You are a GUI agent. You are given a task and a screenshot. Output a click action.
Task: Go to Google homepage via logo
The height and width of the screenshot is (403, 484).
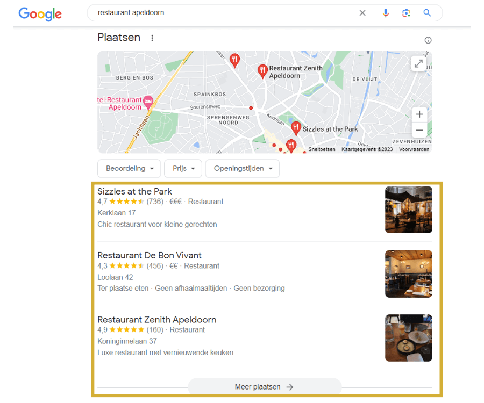[40, 14]
